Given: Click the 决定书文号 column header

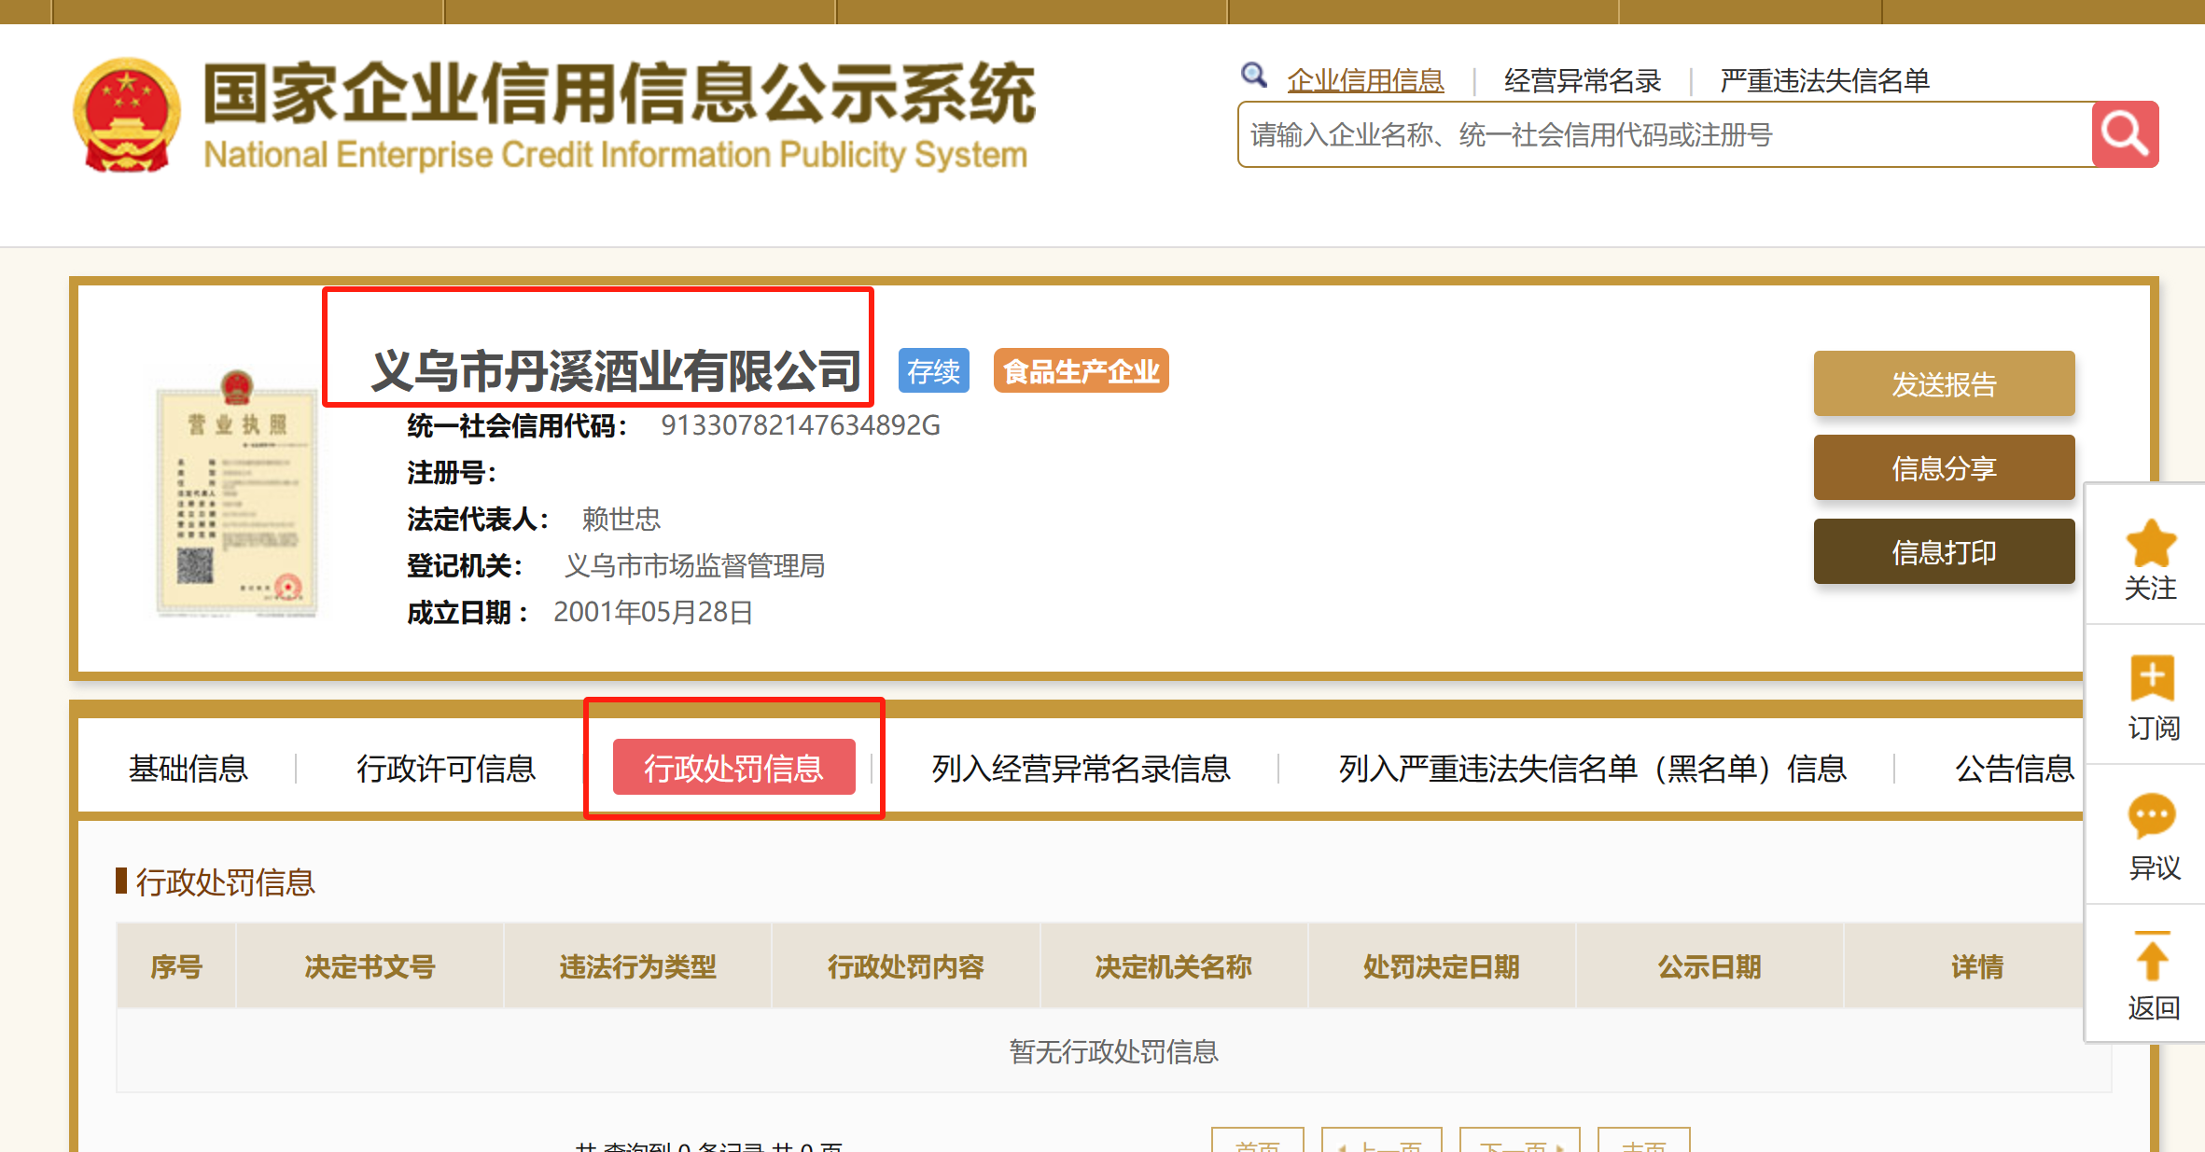Looking at the screenshot, I should coord(370,966).
